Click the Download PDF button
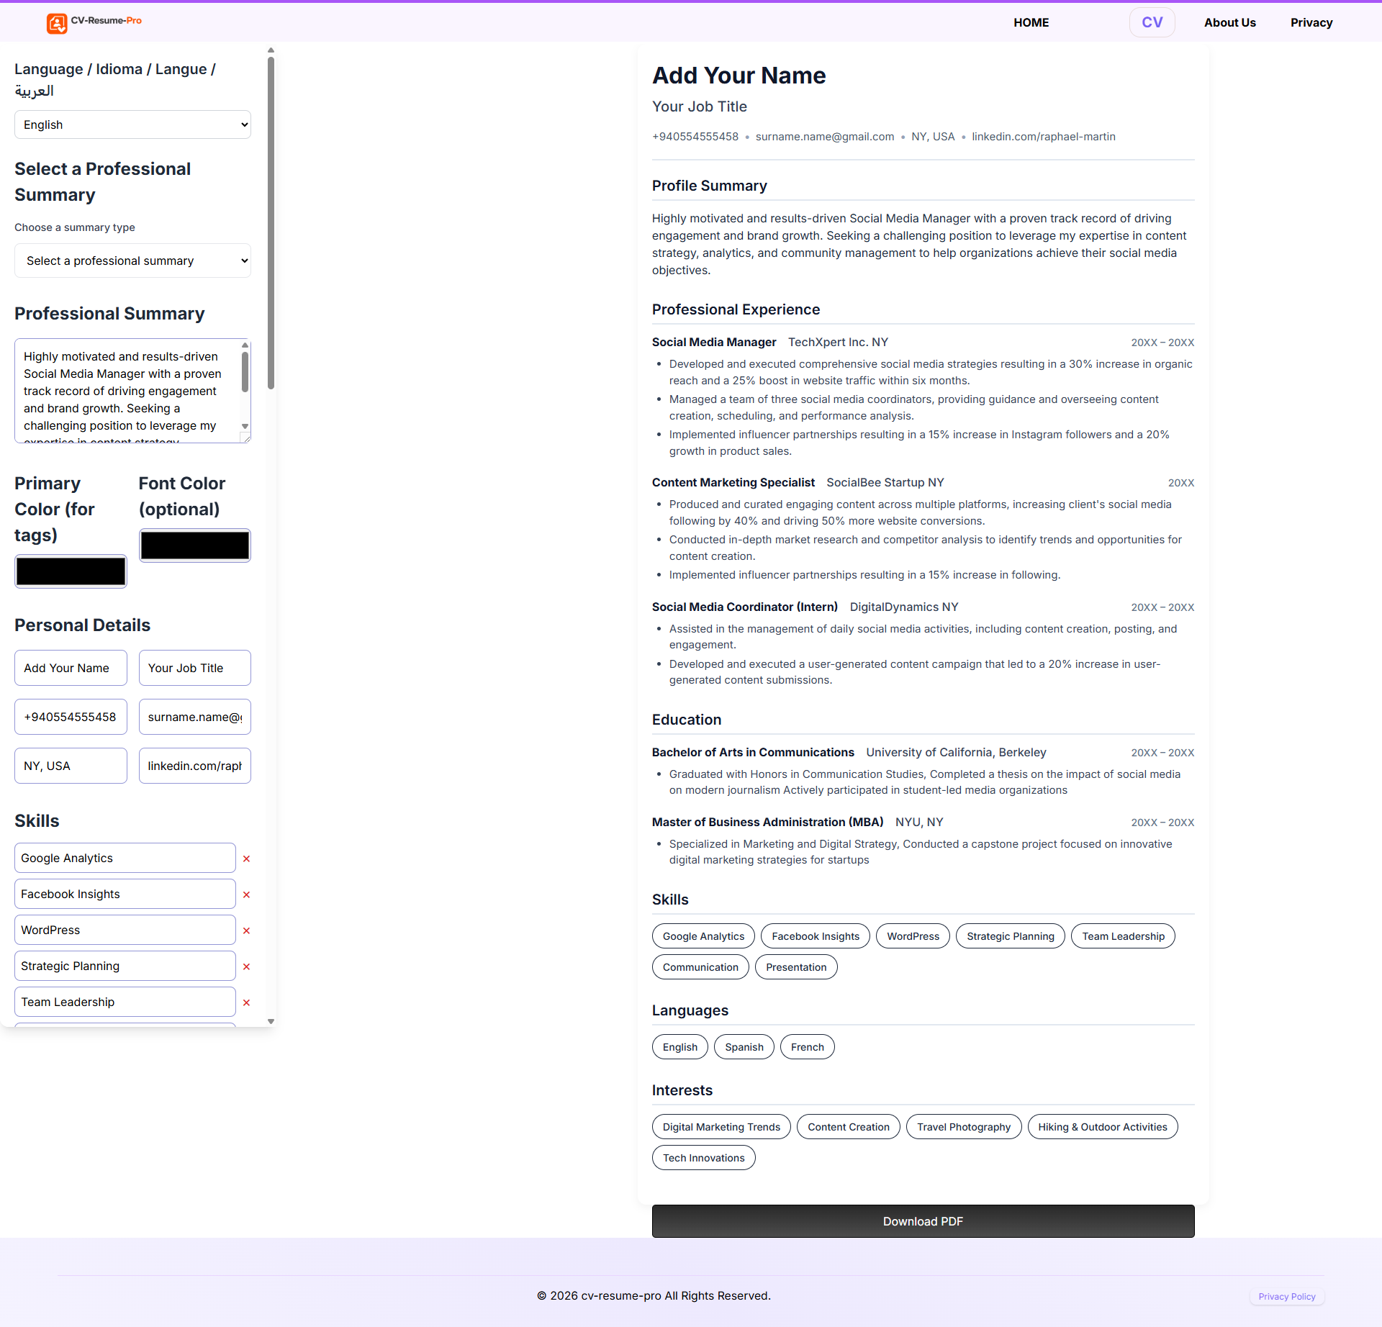Viewport: 1382px width, 1327px height. click(x=923, y=1221)
